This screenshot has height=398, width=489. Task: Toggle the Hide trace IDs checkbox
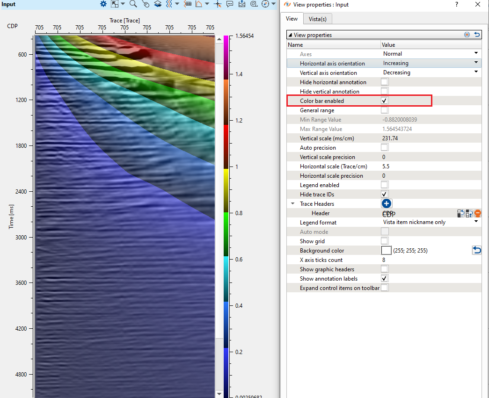385,194
